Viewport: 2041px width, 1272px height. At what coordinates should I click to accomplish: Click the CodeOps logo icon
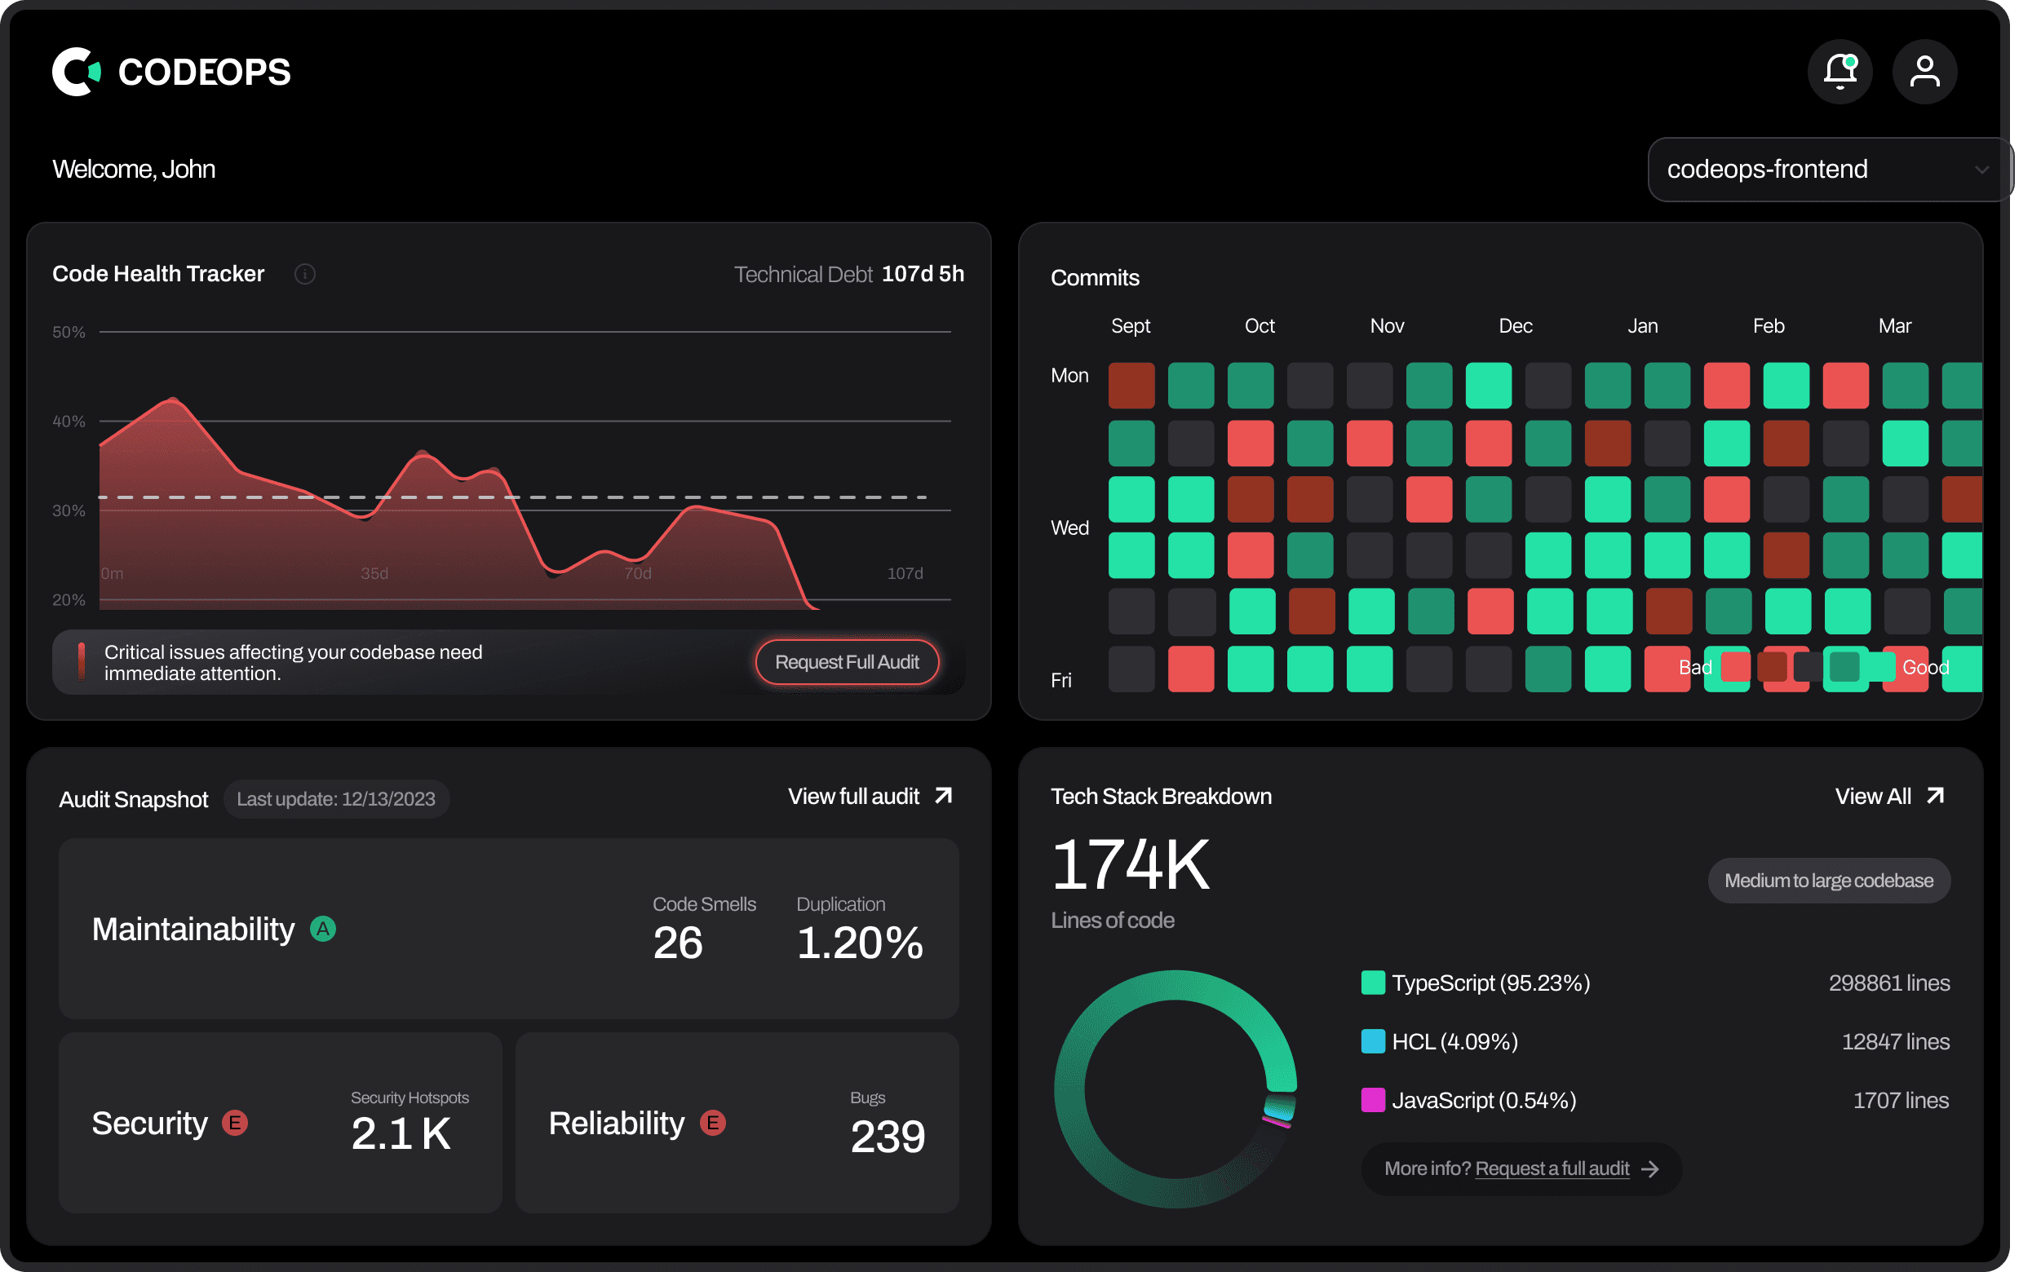[76, 72]
